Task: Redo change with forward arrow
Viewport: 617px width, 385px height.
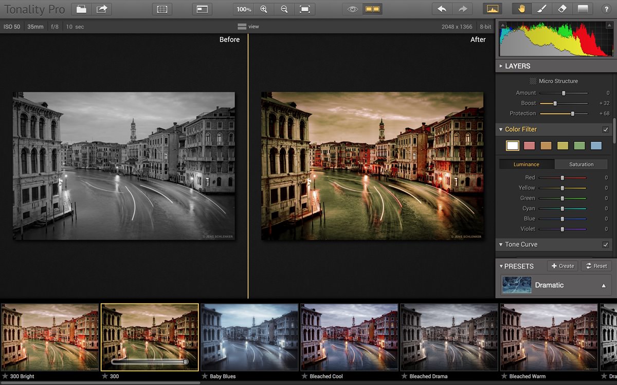Action: coord(462,9)
